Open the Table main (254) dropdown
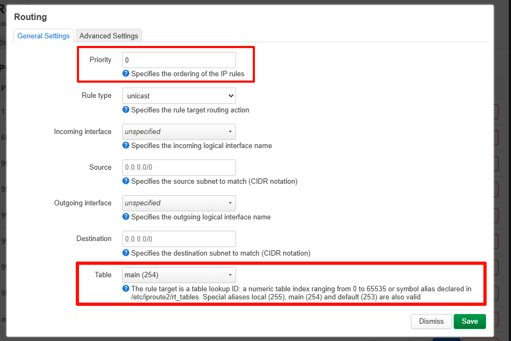Screen dimensions: 511x341 pos(179,275)
